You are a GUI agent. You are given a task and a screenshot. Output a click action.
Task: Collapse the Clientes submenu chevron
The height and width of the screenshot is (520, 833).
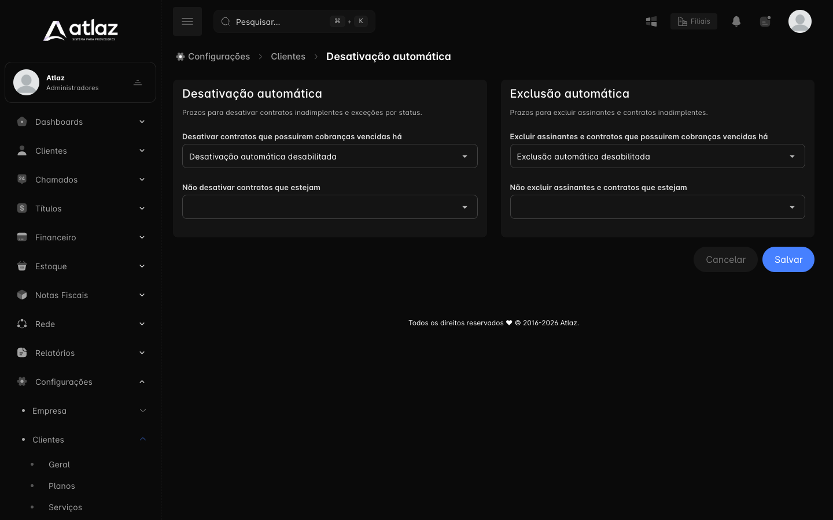point(143,439)
